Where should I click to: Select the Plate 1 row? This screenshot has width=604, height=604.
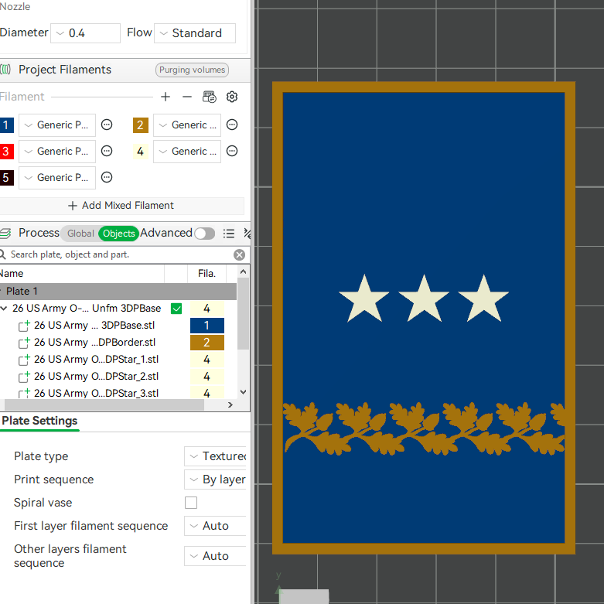tap(118, 292)
